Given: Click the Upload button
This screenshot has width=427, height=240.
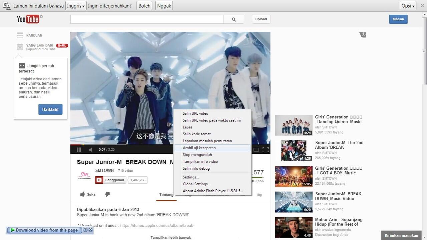Looking at the screenshot, I should [261, 19].
